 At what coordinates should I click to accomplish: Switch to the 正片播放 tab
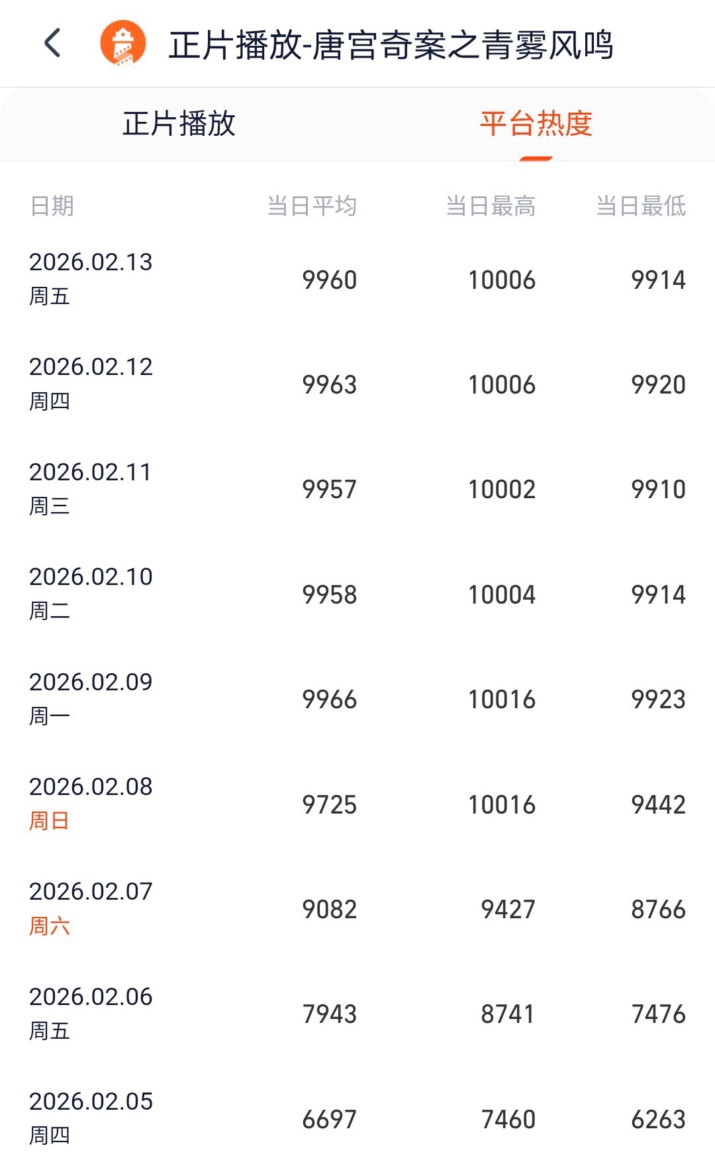179,124
